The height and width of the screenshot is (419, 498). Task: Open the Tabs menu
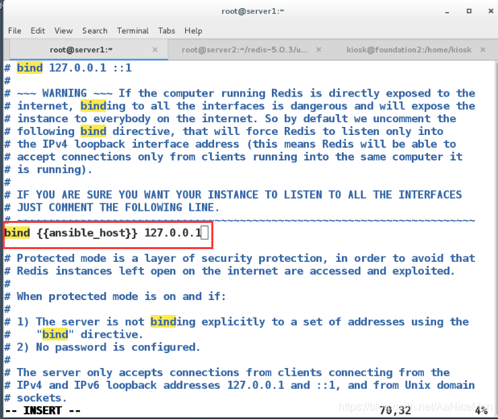point(166,31)
